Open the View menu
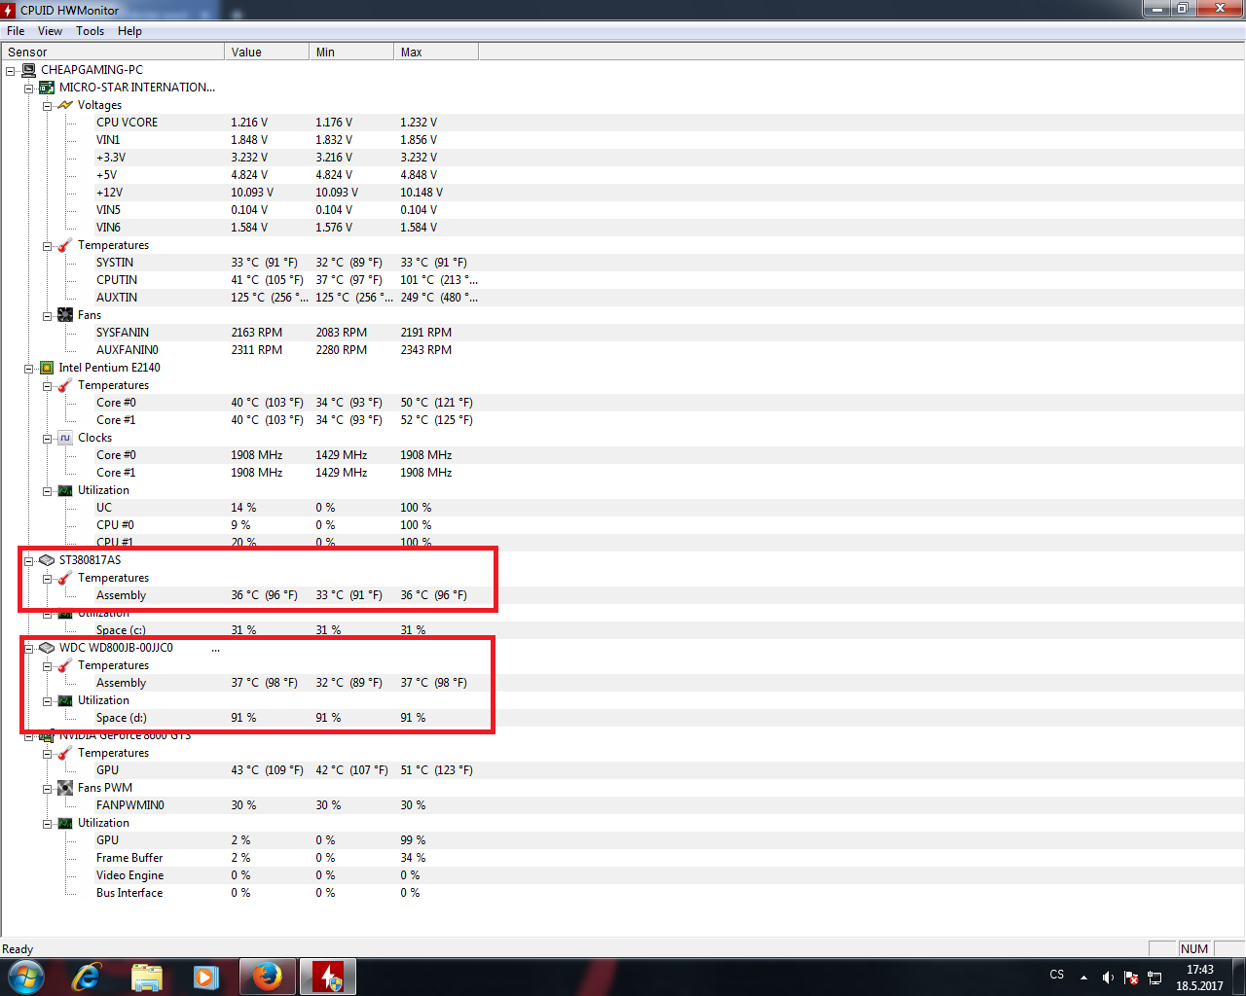Viewport: 1246px width, 996px height. [x=50, y=31]
